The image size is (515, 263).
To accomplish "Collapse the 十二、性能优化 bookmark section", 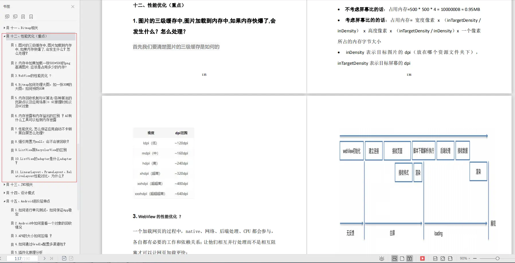I will coord(4,36).
